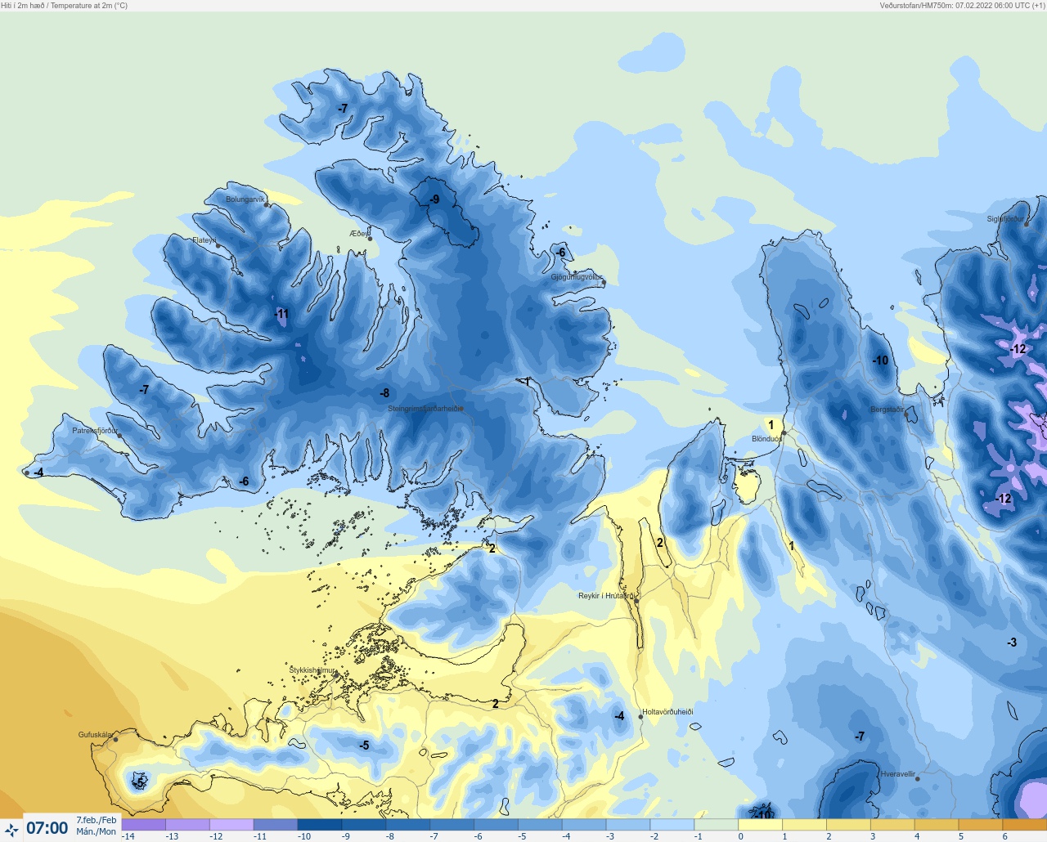Select the Stykkishólmur station label
1047x842 pixels.
point(312,670)
